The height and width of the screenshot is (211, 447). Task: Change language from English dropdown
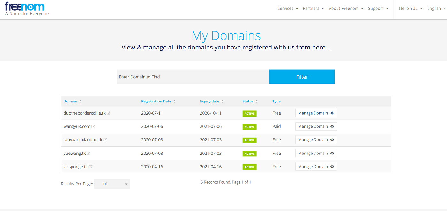pyautogui.click(x=437, y=8)
